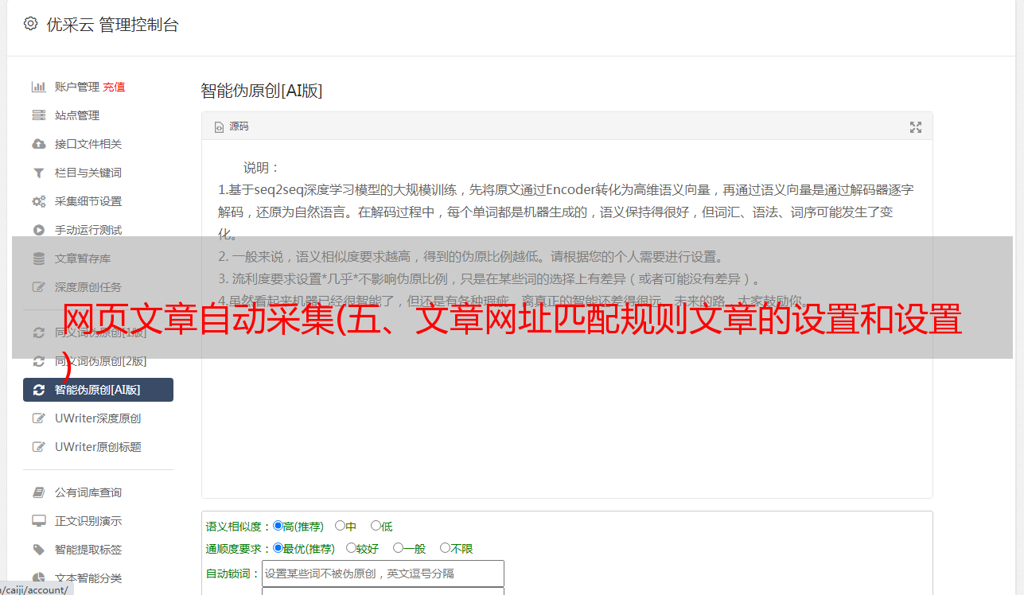Screen dimensions: 1024x595
Task: Click the 栏目与关键词 filter icon
Action: (x=38, y=173)
